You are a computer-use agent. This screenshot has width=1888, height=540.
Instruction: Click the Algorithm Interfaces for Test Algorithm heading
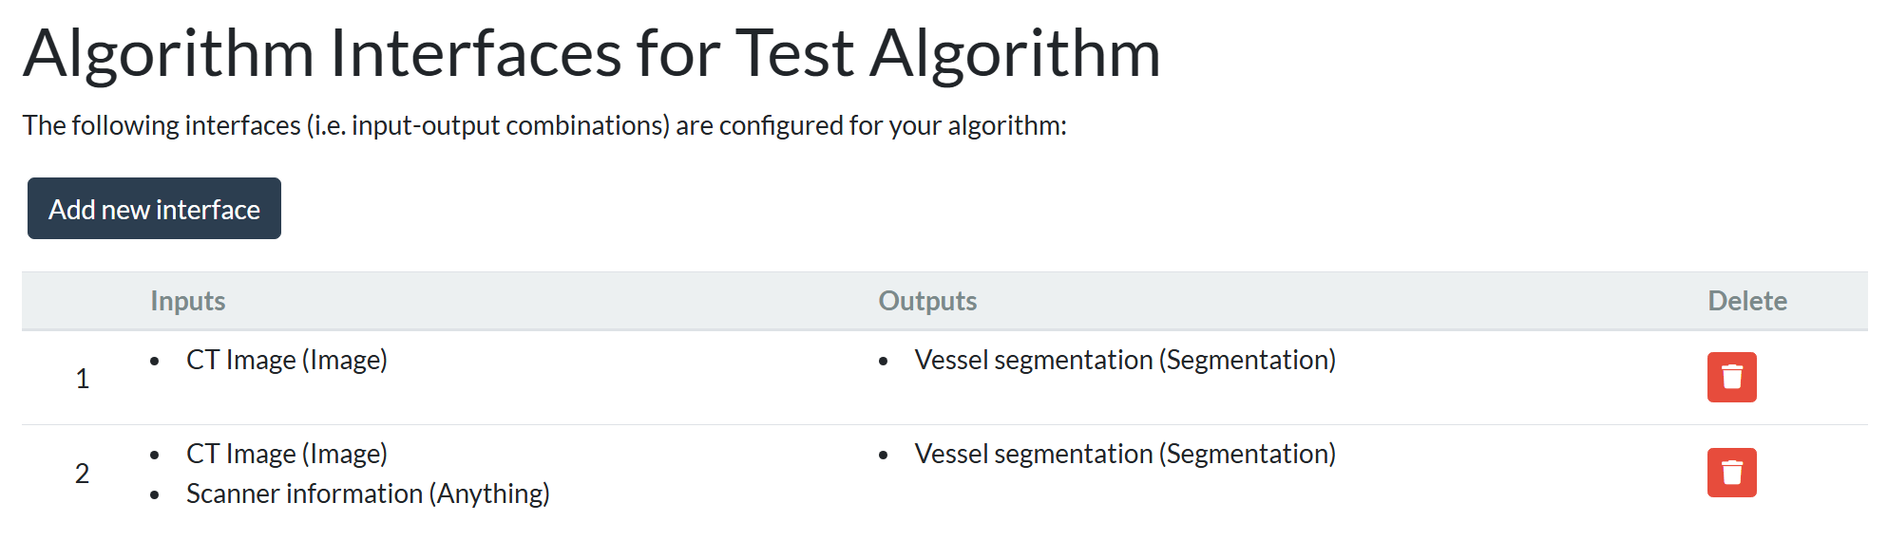click(x=592, y=53)
